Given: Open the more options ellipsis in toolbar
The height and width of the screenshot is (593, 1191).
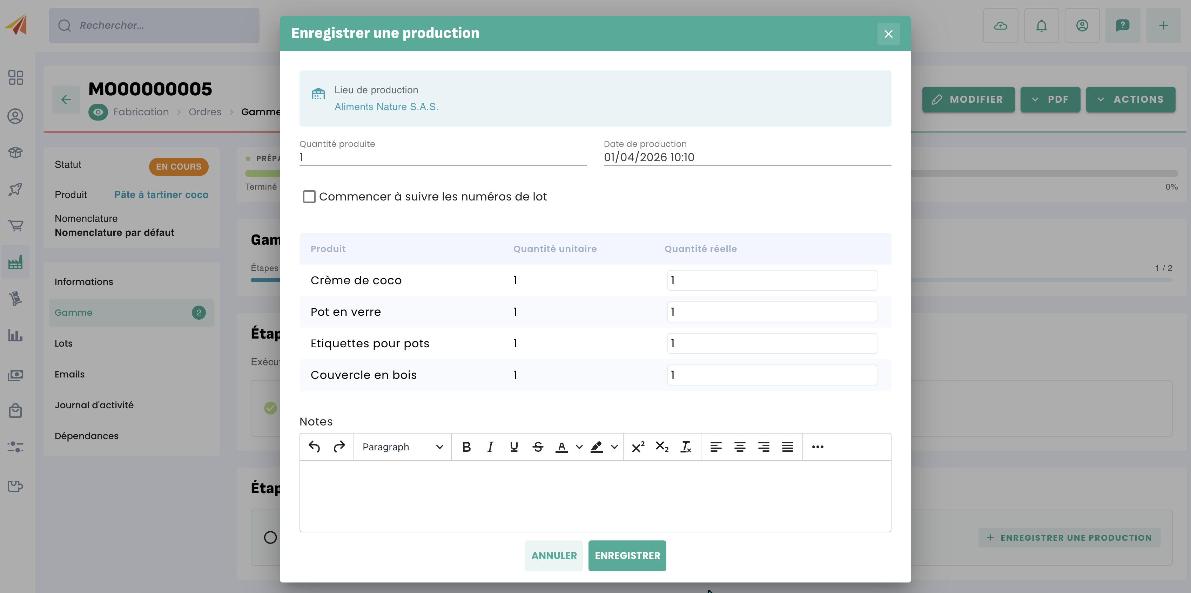Looking at the screenshot, I should [817, 447].
